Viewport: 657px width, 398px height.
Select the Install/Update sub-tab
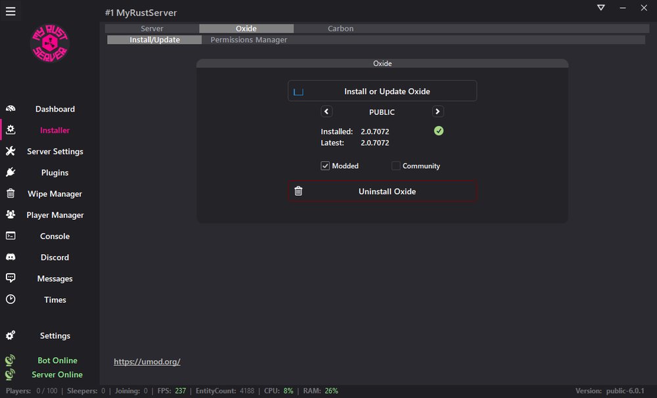click(154, 40)
